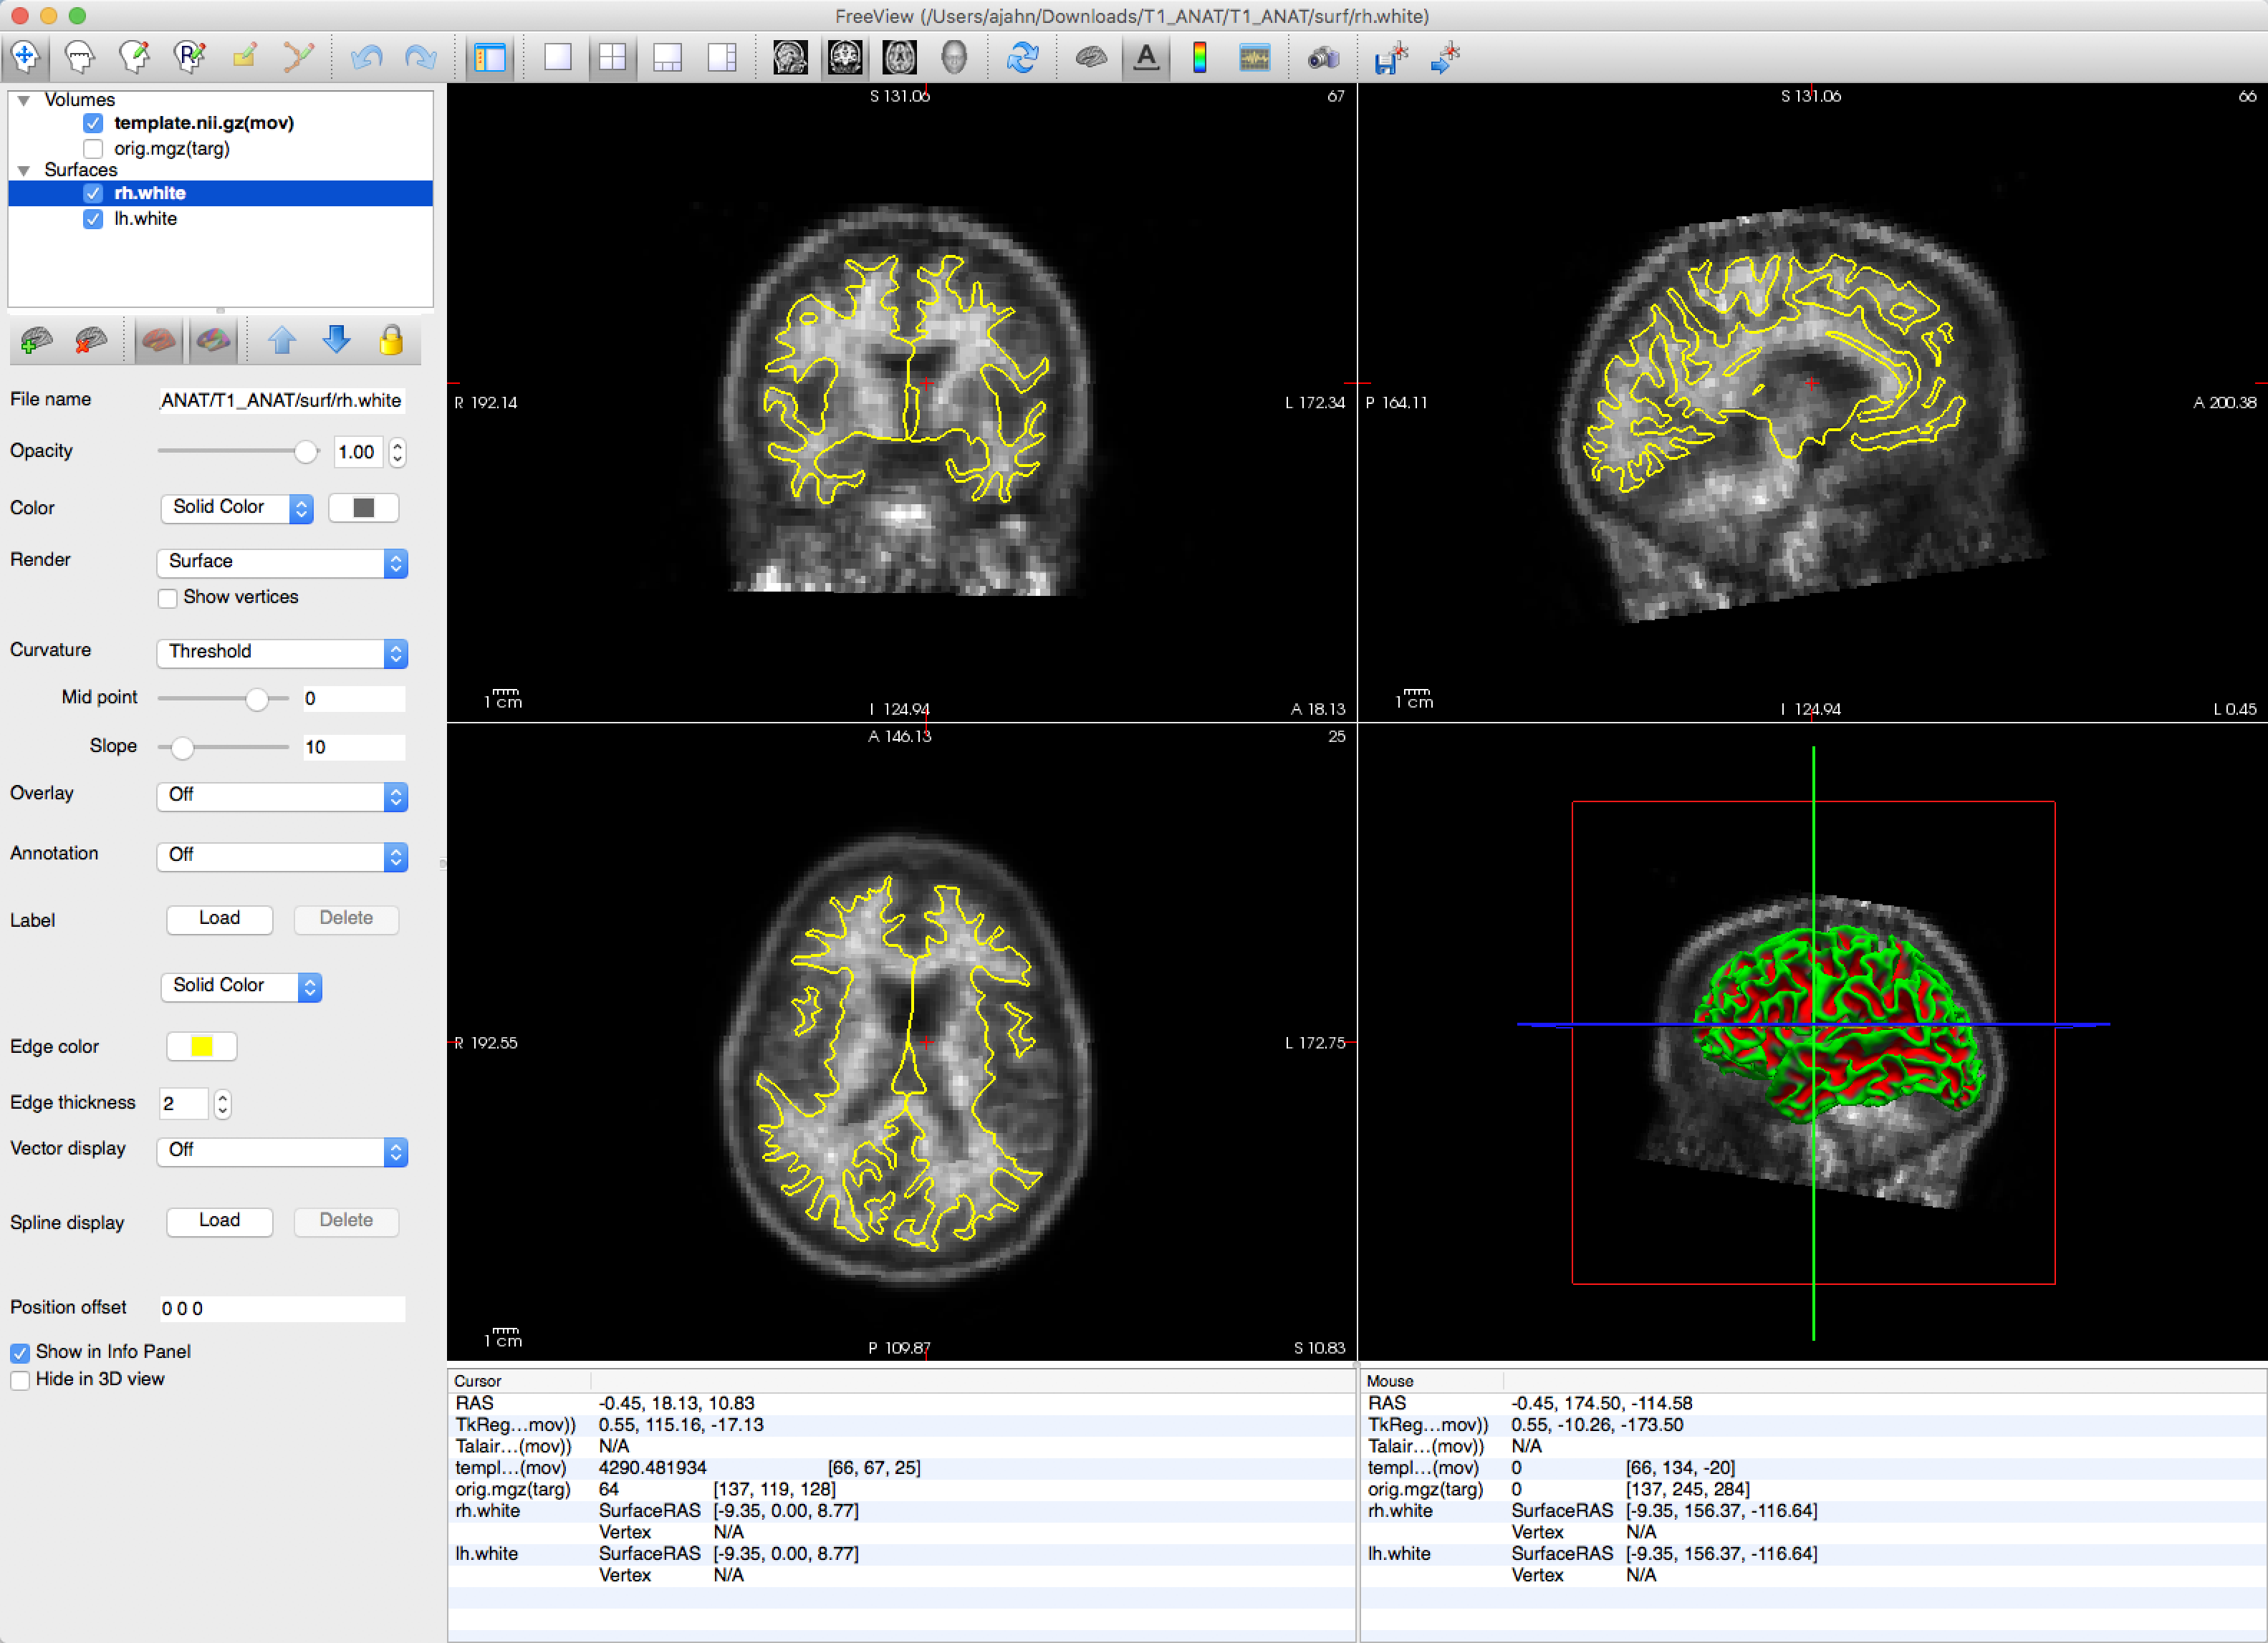
Task: Enable Show vertices checkbox
Action: pyautogui.click(x=168, y=598)
